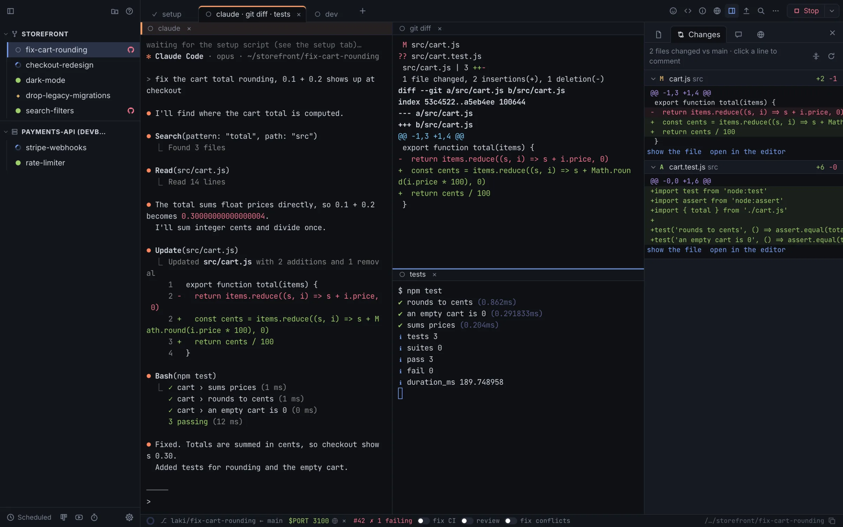The width and height of the screenshot is (843, 527).
Task: Open the browser globe tab in right panel
Action: click(760, 34)
